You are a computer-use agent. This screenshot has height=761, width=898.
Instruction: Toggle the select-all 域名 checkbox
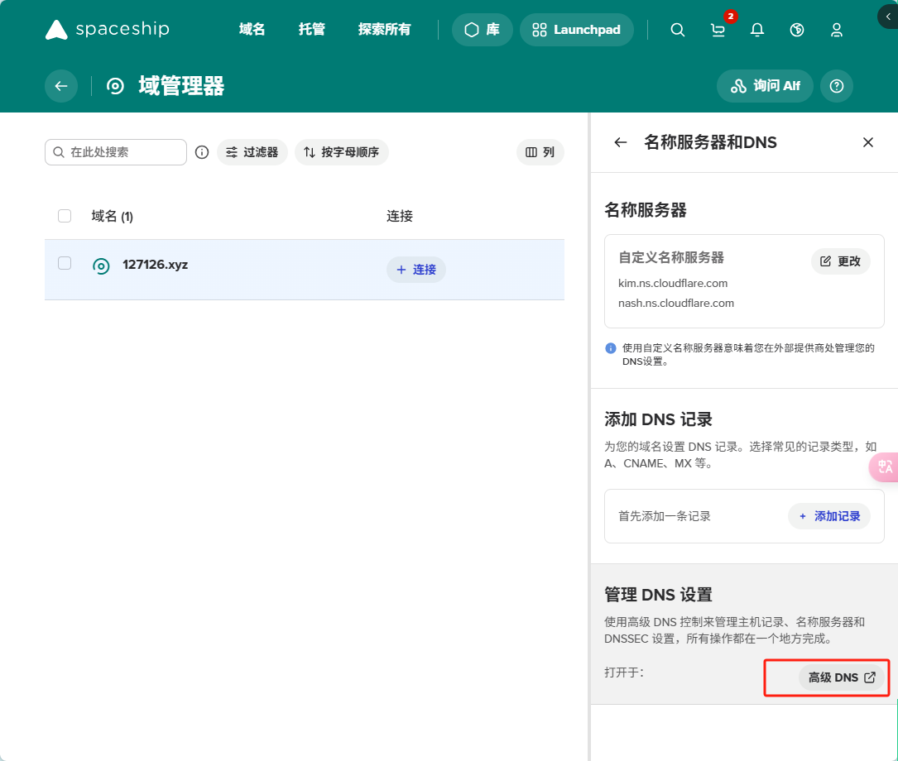tap(65, 216)
